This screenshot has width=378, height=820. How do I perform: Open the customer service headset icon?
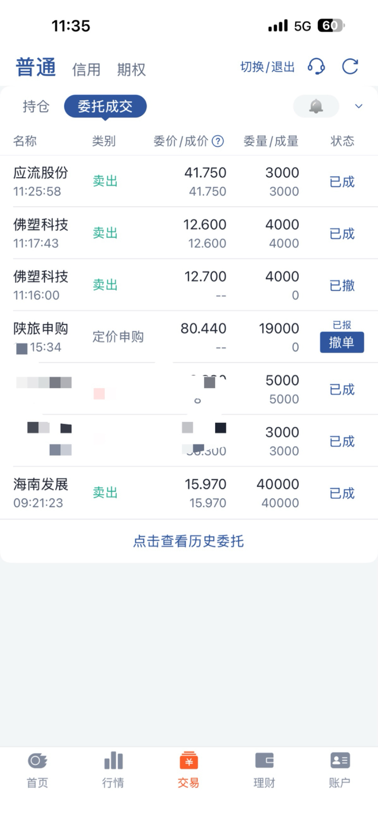(x=316, y=66)
